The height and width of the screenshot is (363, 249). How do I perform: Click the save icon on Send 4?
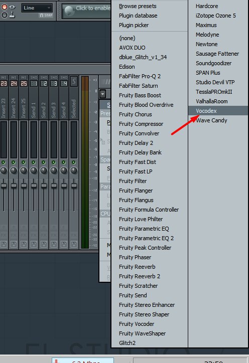click(x=64, y=244)
